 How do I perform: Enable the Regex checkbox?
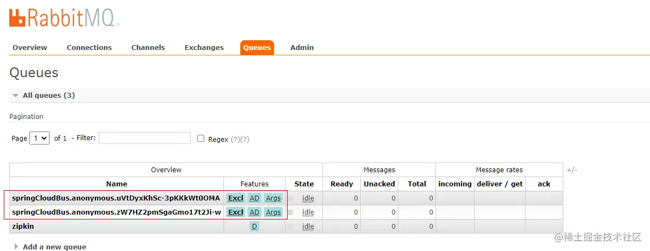pos(201,139)
